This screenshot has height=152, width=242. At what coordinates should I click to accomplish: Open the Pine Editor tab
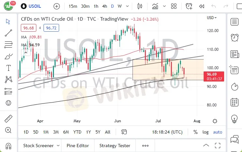78,146
